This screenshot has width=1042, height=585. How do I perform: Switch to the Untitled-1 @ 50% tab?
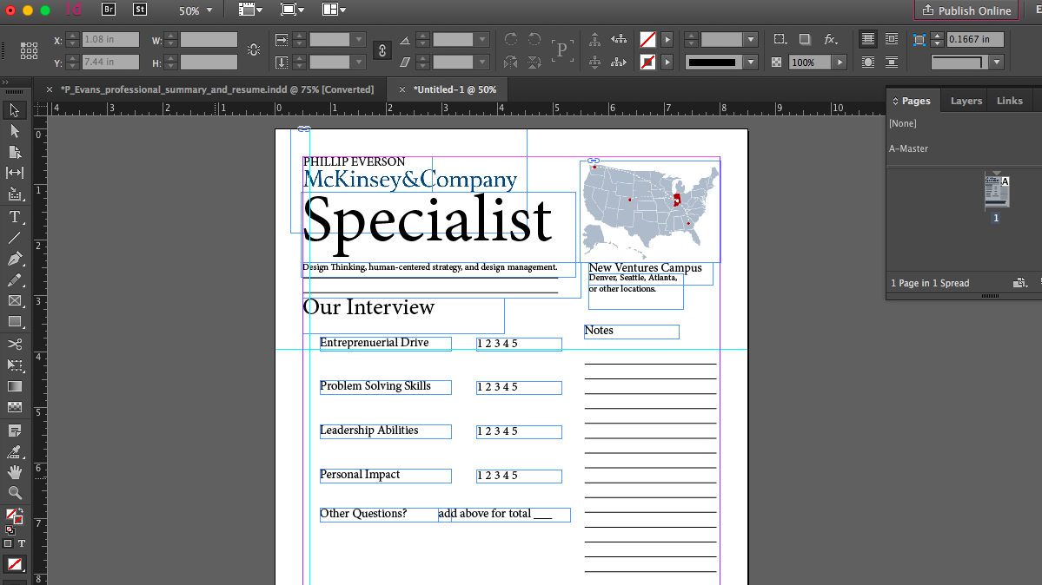455,89
